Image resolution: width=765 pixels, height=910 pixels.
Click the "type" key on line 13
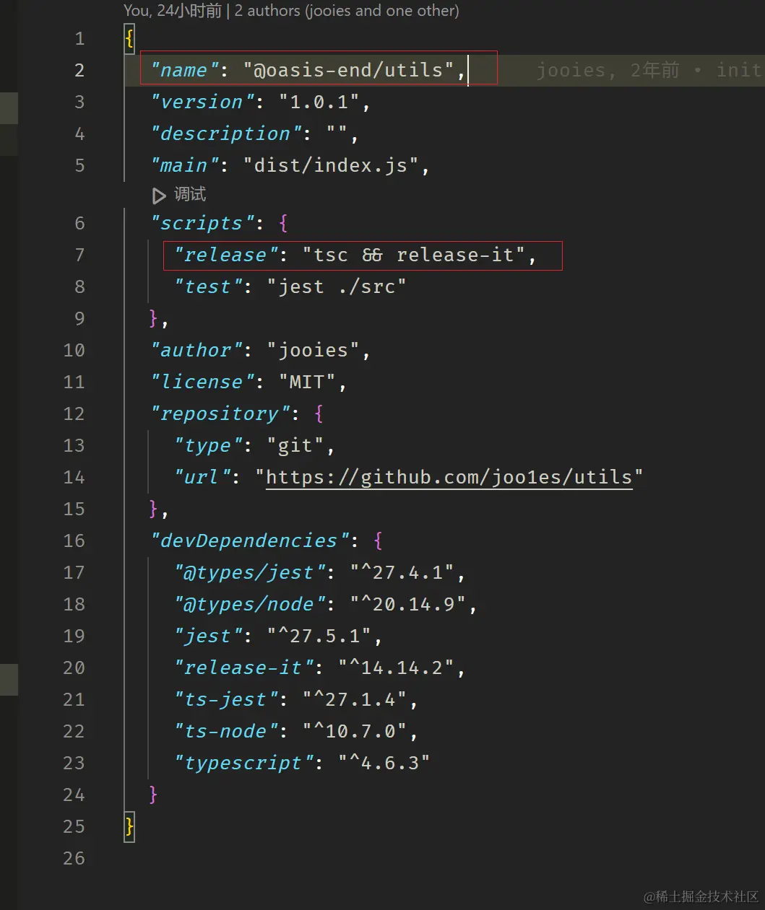(207, 445)
